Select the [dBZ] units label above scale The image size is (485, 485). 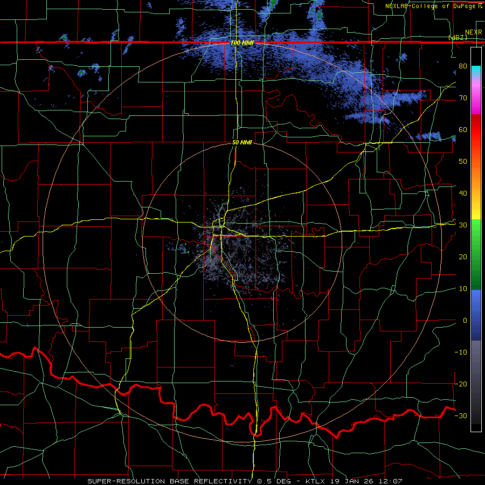pyautogui.click(x=458, y=37)
